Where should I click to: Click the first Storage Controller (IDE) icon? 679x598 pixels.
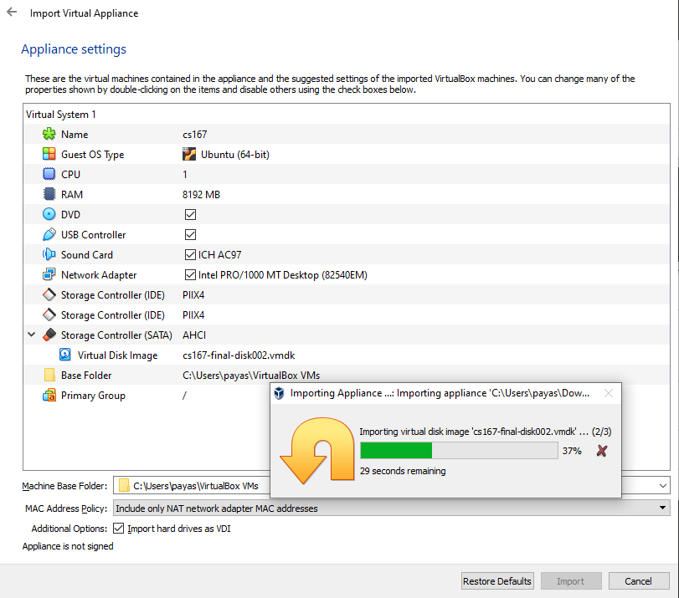tap(49, 294)
